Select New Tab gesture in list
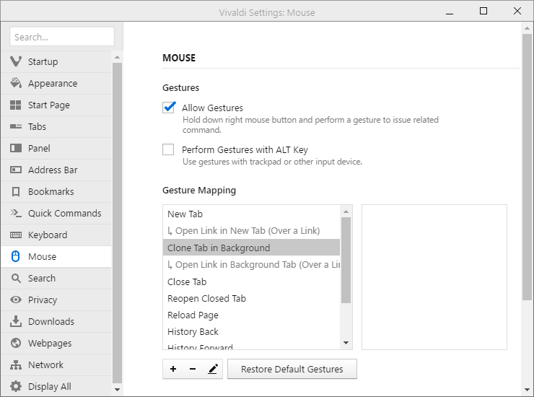This screenshot has width=534, height=397. point(251,214)
